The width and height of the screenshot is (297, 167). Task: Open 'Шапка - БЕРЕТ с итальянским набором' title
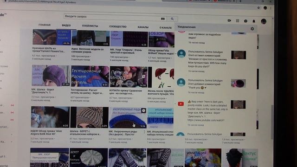click(85, 133)
